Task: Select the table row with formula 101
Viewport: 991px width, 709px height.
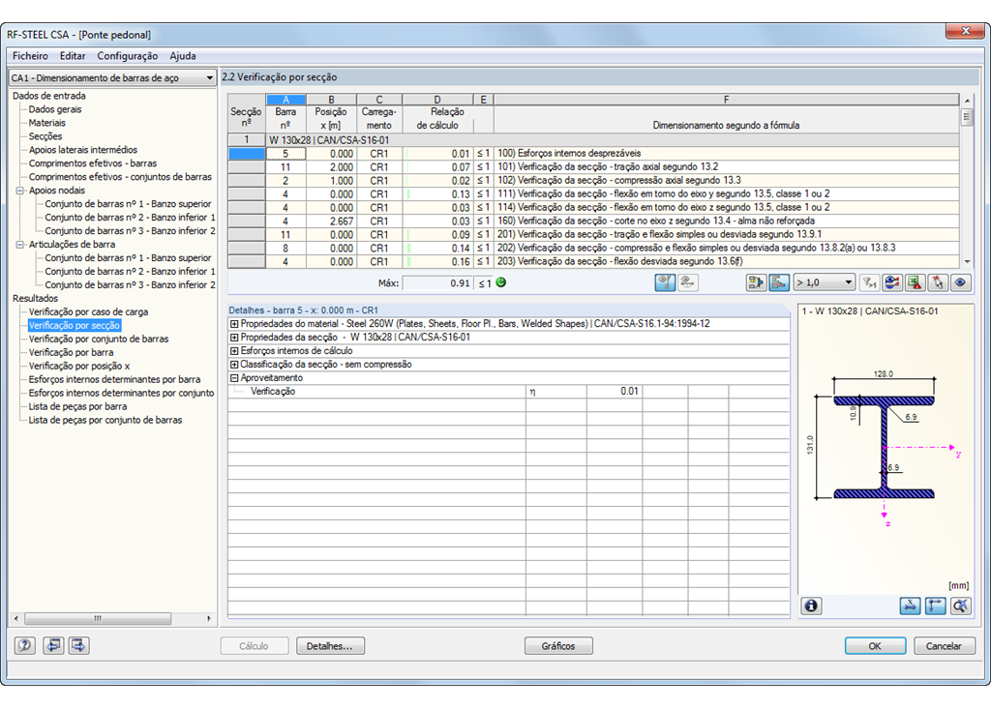Action: pos(593,166)
